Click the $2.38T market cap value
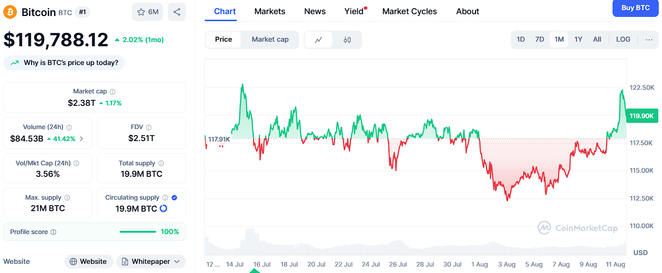662x273 pixels. tap(82, 103)
